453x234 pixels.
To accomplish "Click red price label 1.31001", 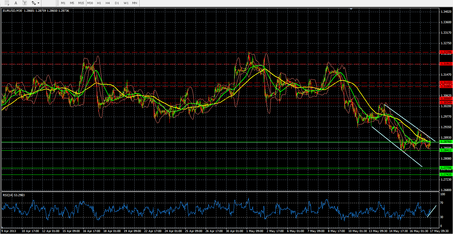I will (x=446, y=86).
